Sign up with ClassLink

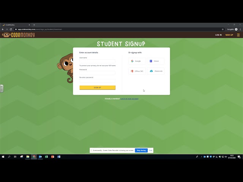(x=156, y=71)
